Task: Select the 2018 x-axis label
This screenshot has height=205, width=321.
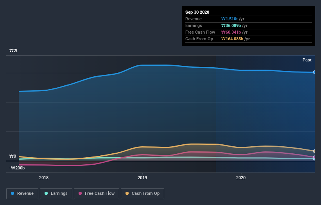Action: pyautogui.click(x=44, y=178)
